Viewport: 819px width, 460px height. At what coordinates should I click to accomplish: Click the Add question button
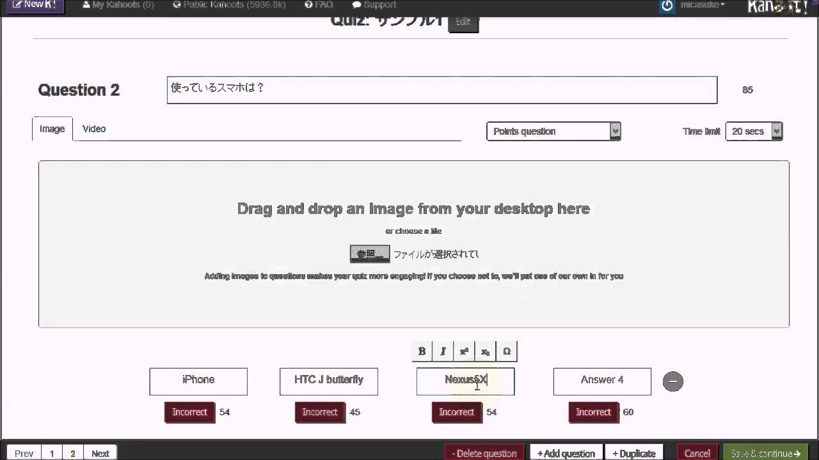point(566,453)
